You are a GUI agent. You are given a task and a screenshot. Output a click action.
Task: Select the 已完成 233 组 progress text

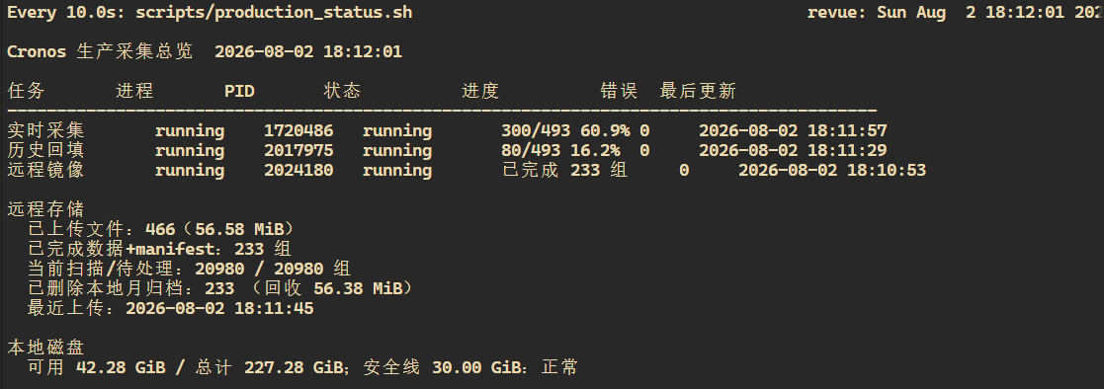tap(564, 170)
